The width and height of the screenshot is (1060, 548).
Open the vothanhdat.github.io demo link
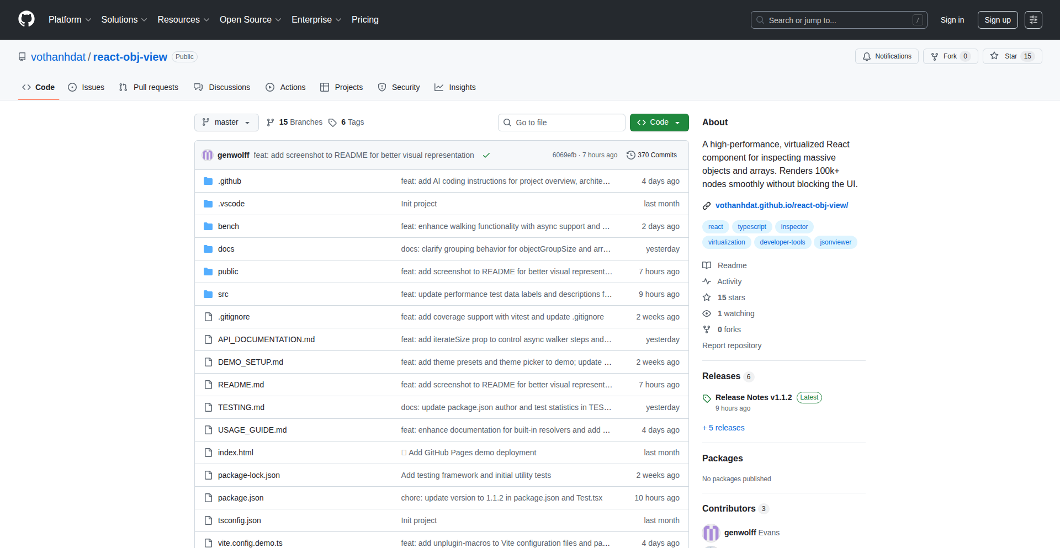[781, 205]
